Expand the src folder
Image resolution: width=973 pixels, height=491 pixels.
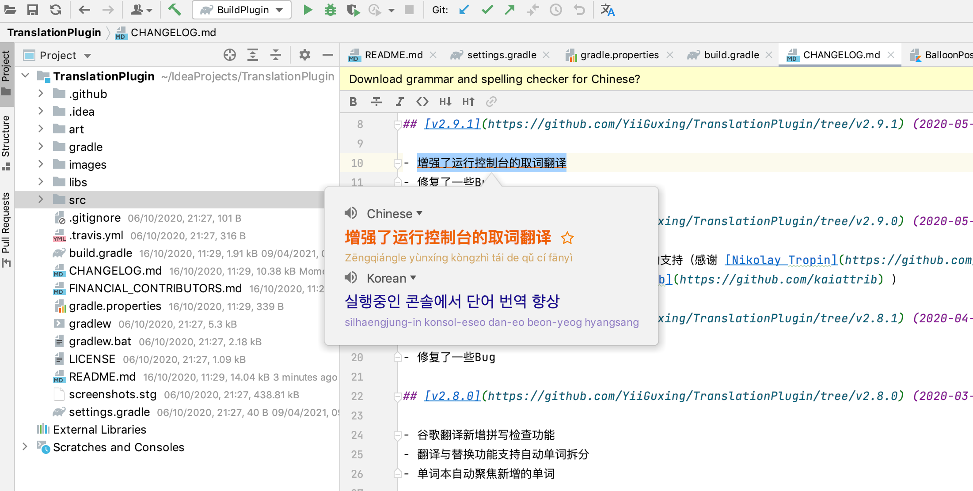tap(41, 199)
